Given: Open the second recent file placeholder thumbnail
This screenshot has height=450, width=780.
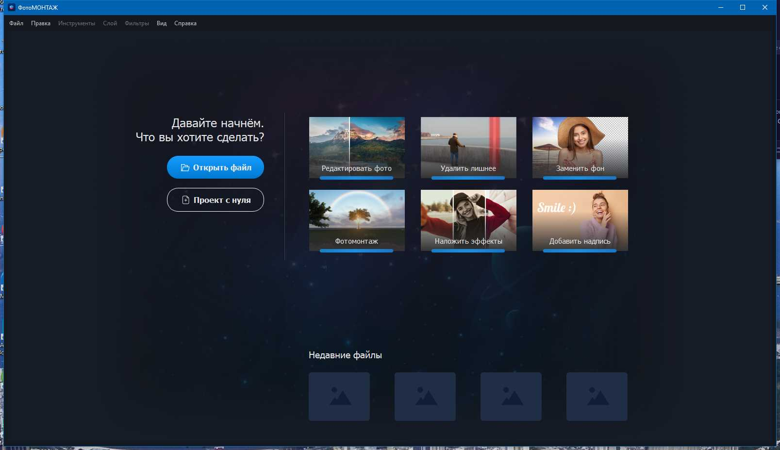Looking at the screenshot, I should point(425,397).
